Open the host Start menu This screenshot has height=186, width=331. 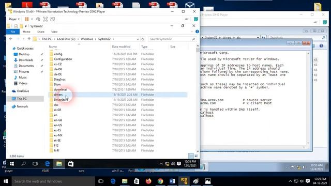pyautogui.click(x=6, y=181)
